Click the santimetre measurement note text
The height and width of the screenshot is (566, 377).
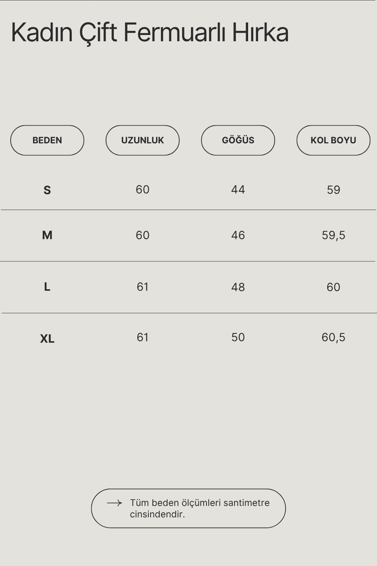click(200, 508)
